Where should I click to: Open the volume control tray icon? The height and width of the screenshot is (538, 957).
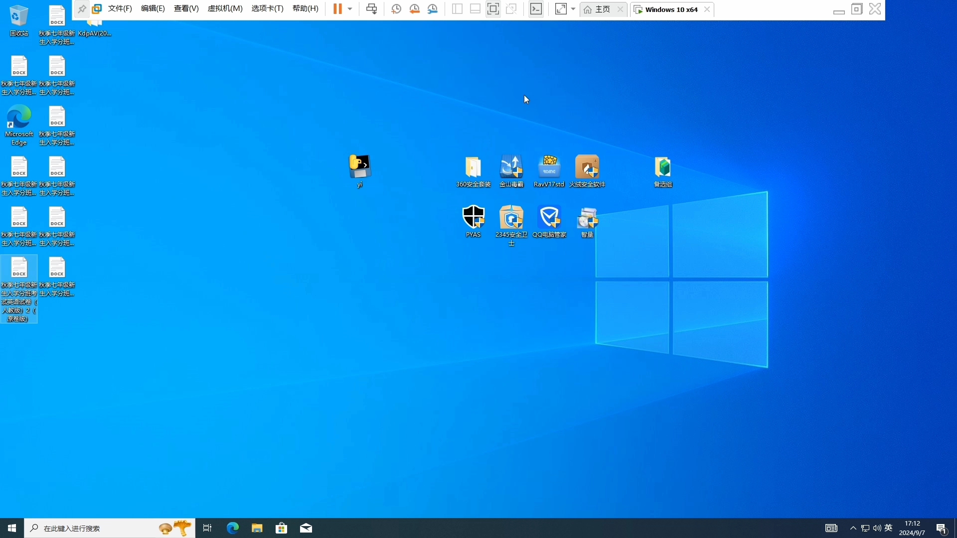(x=877, y=528)
